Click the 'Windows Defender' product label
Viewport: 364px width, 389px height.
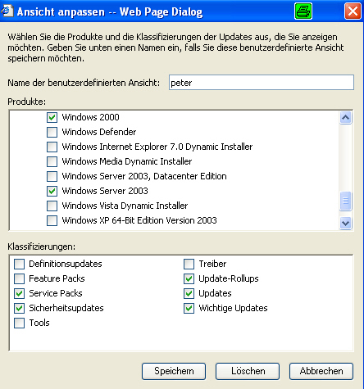[99, 132]
